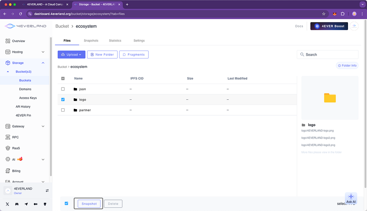This screenshot has height=211, width=367.
Task: Open browser extensions puzzle icon
Action: tap(343, 14)
